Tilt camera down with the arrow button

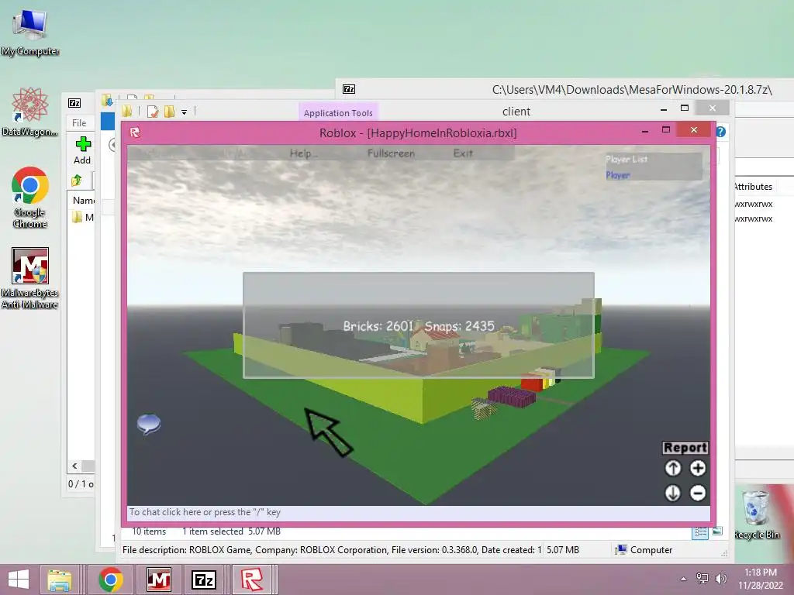coord(672,493)
